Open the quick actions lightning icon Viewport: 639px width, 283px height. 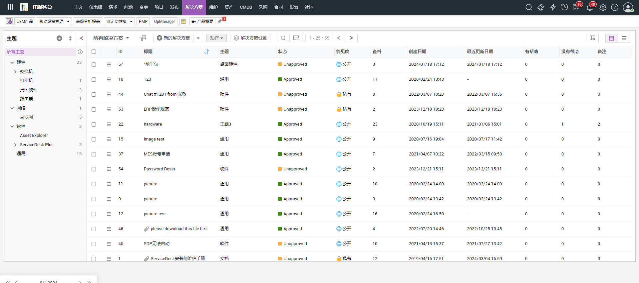[553, 7]
